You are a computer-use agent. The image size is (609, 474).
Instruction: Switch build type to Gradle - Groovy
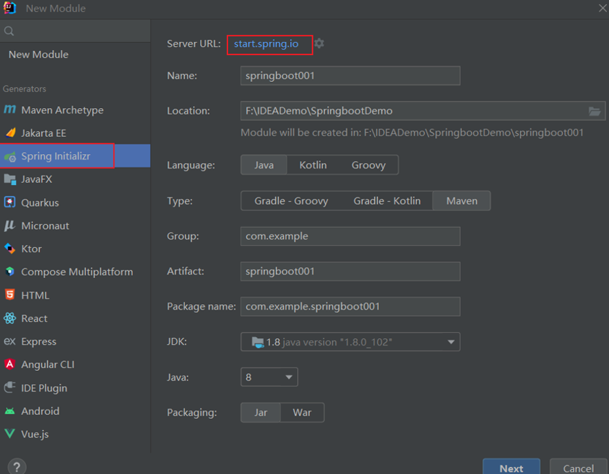(x=291, y=201)
